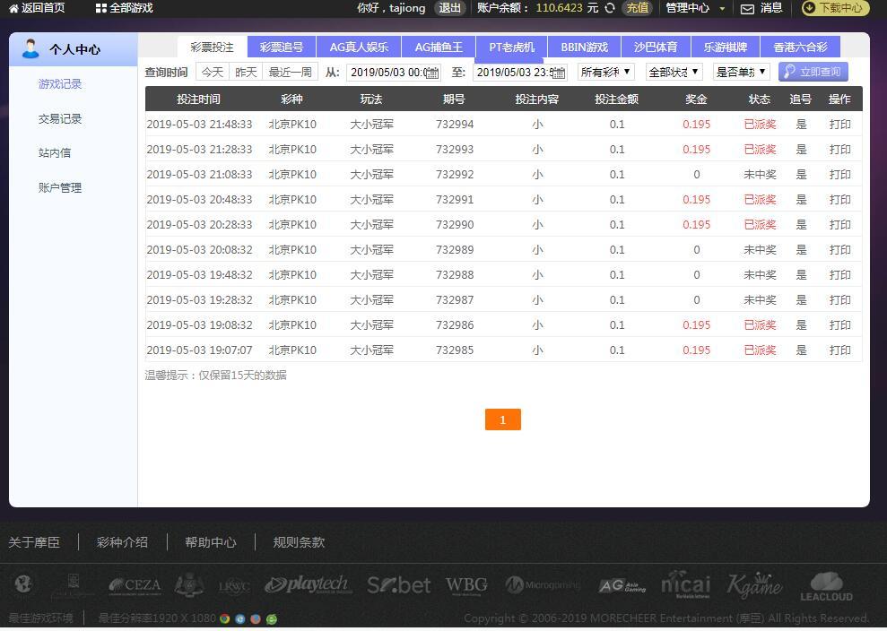
Task: Click the balance refresh icon
Action: (x=610, y=8)
